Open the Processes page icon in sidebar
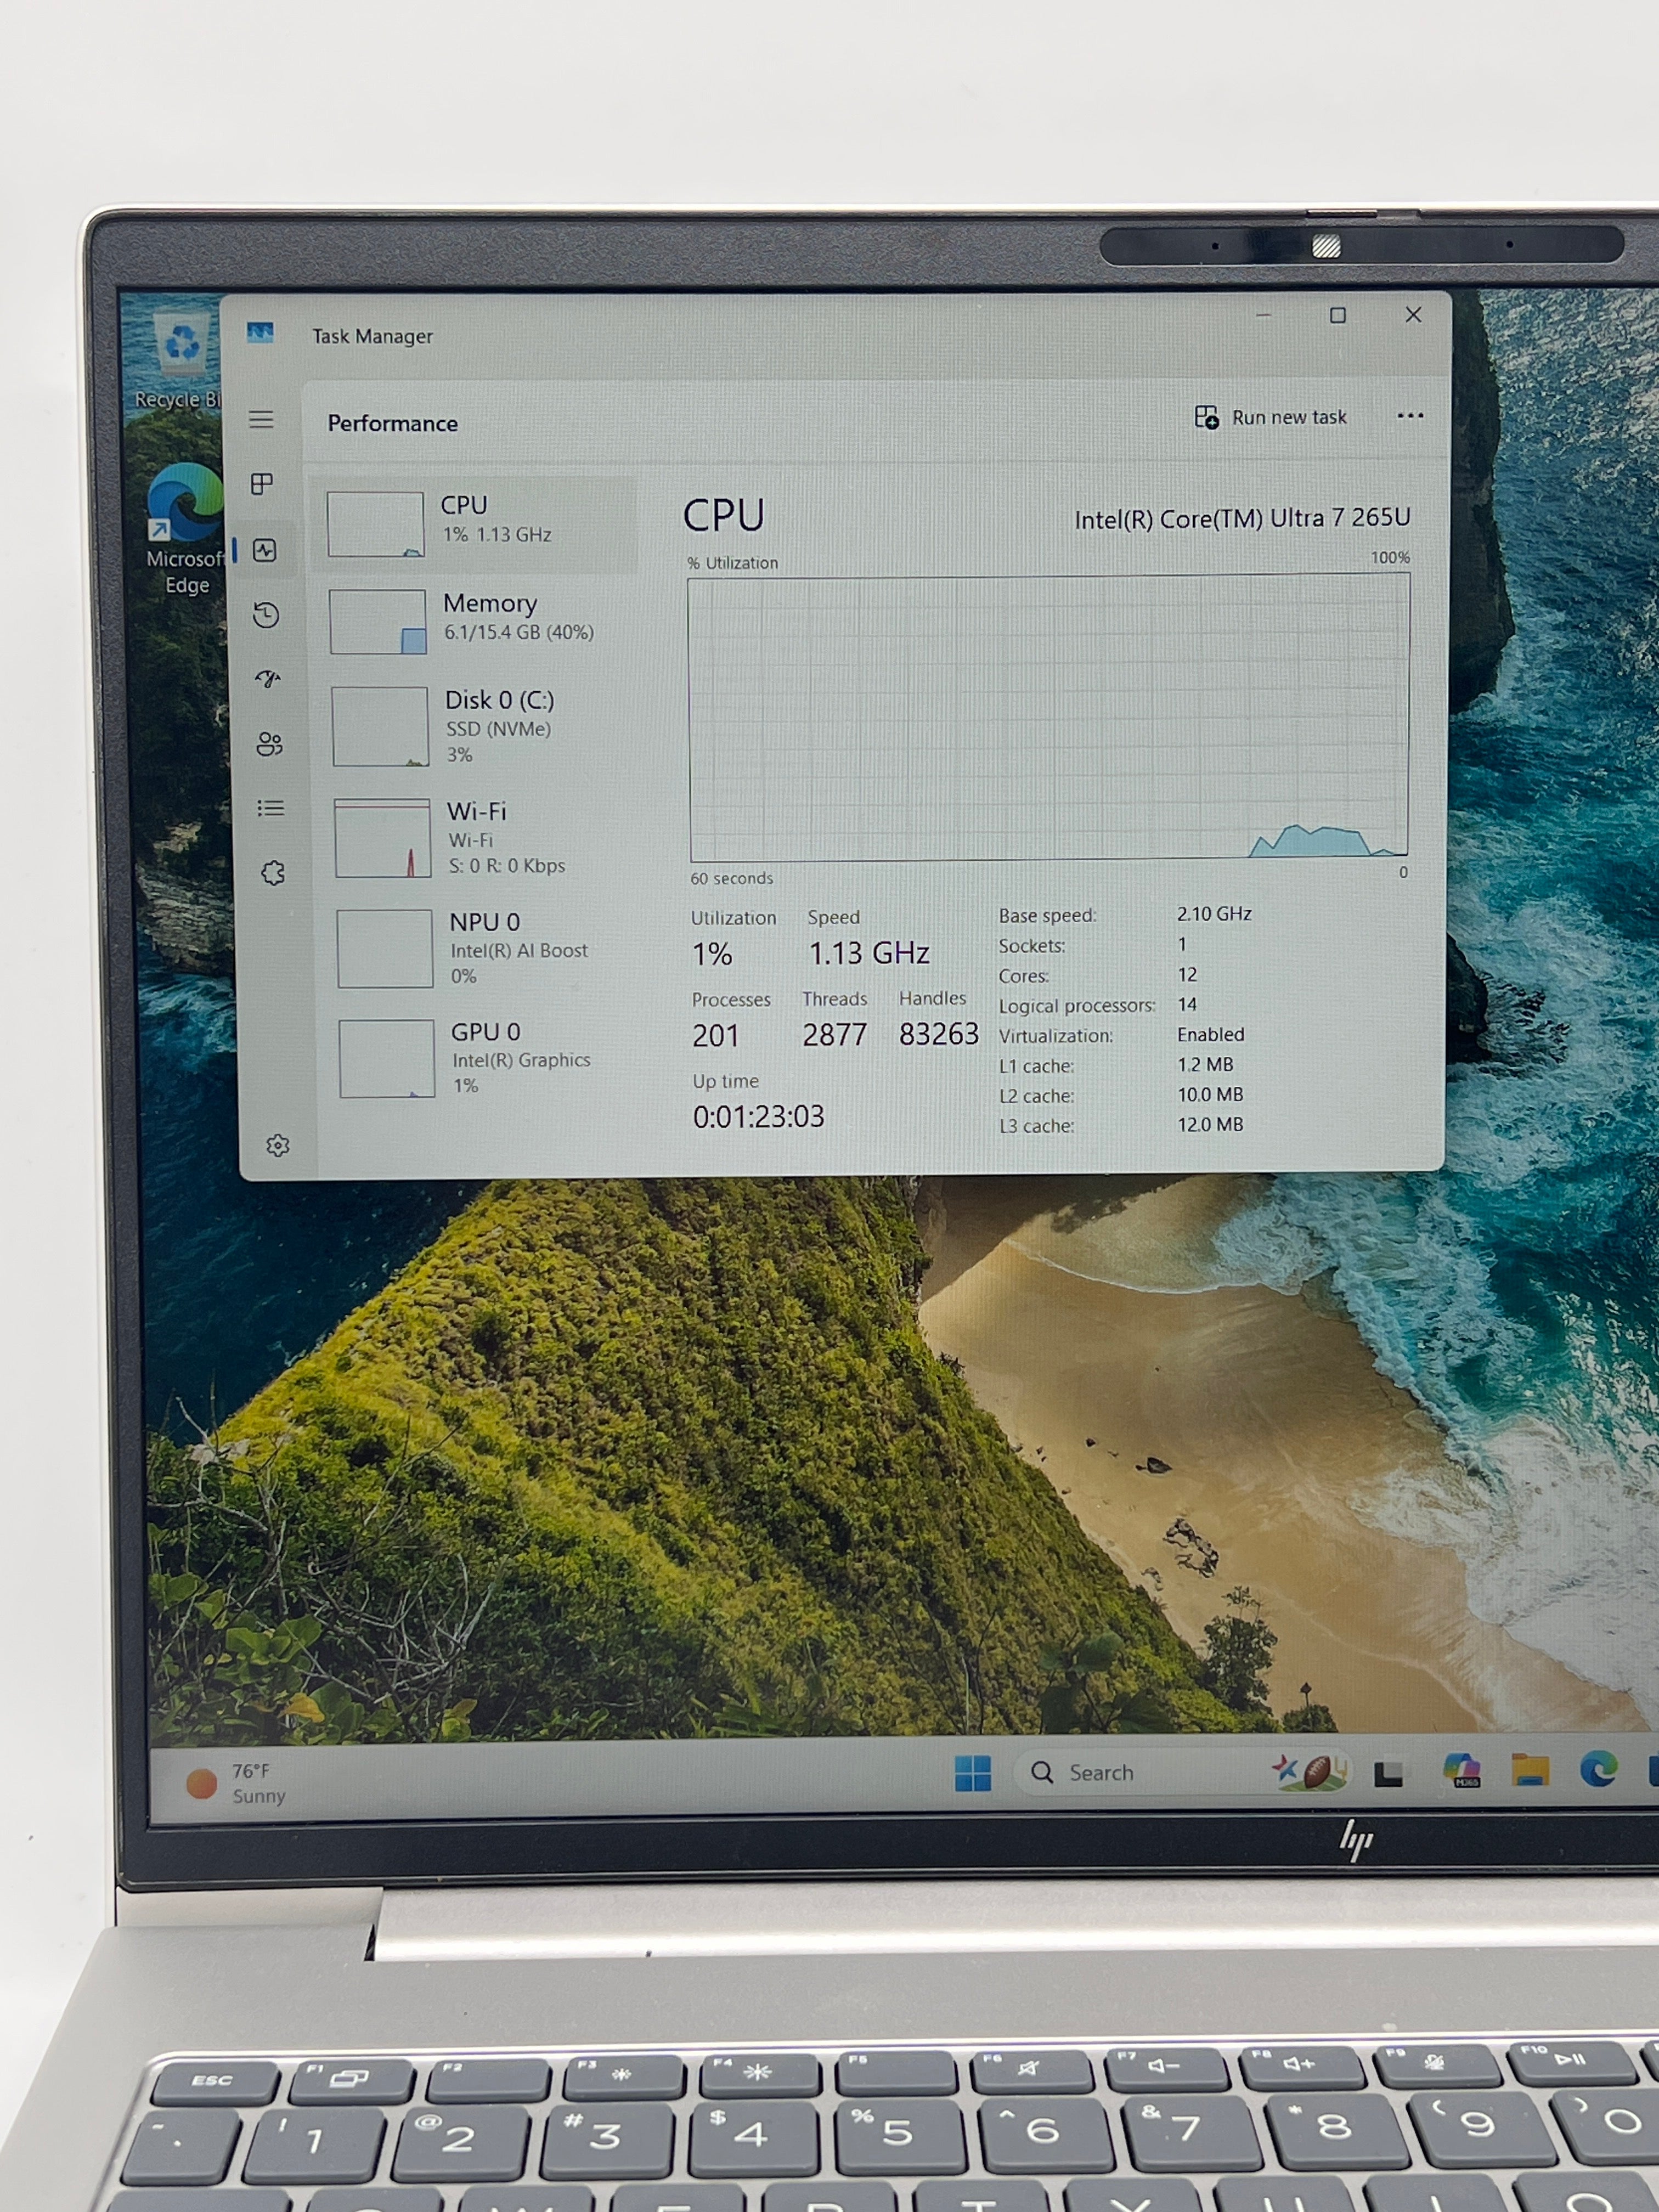This screenshot has width=1659, height=2212. (262, 484)
